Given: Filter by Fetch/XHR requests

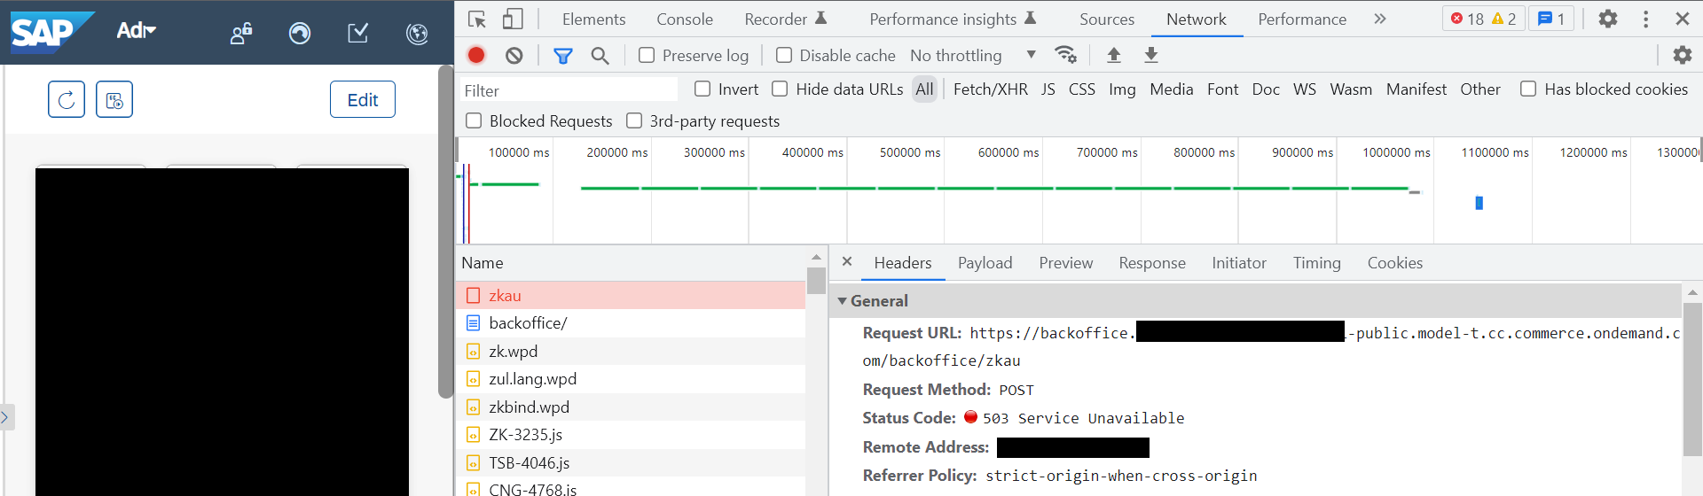Looking at the screenshot, I should [990, 89].
